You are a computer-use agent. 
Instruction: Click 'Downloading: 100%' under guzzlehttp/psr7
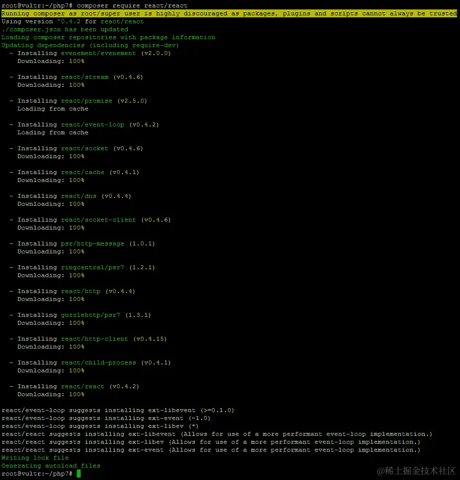pos(51,323)
